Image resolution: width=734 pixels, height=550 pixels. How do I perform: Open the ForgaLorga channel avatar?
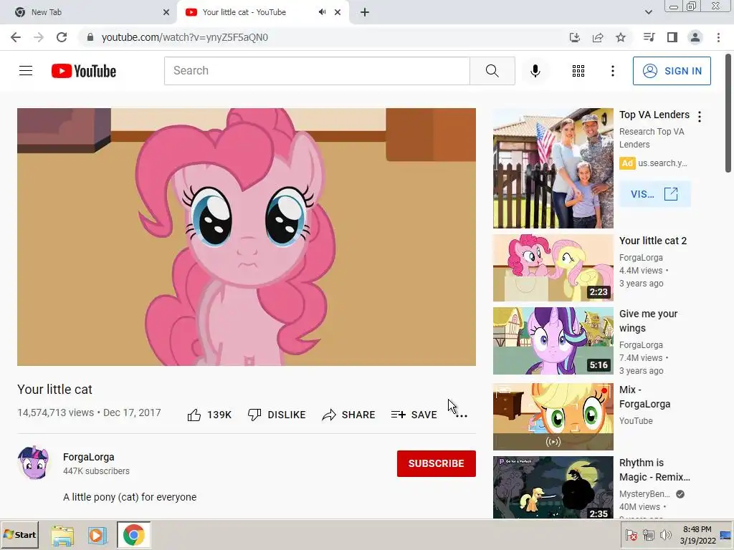click(x=33, y=463)
